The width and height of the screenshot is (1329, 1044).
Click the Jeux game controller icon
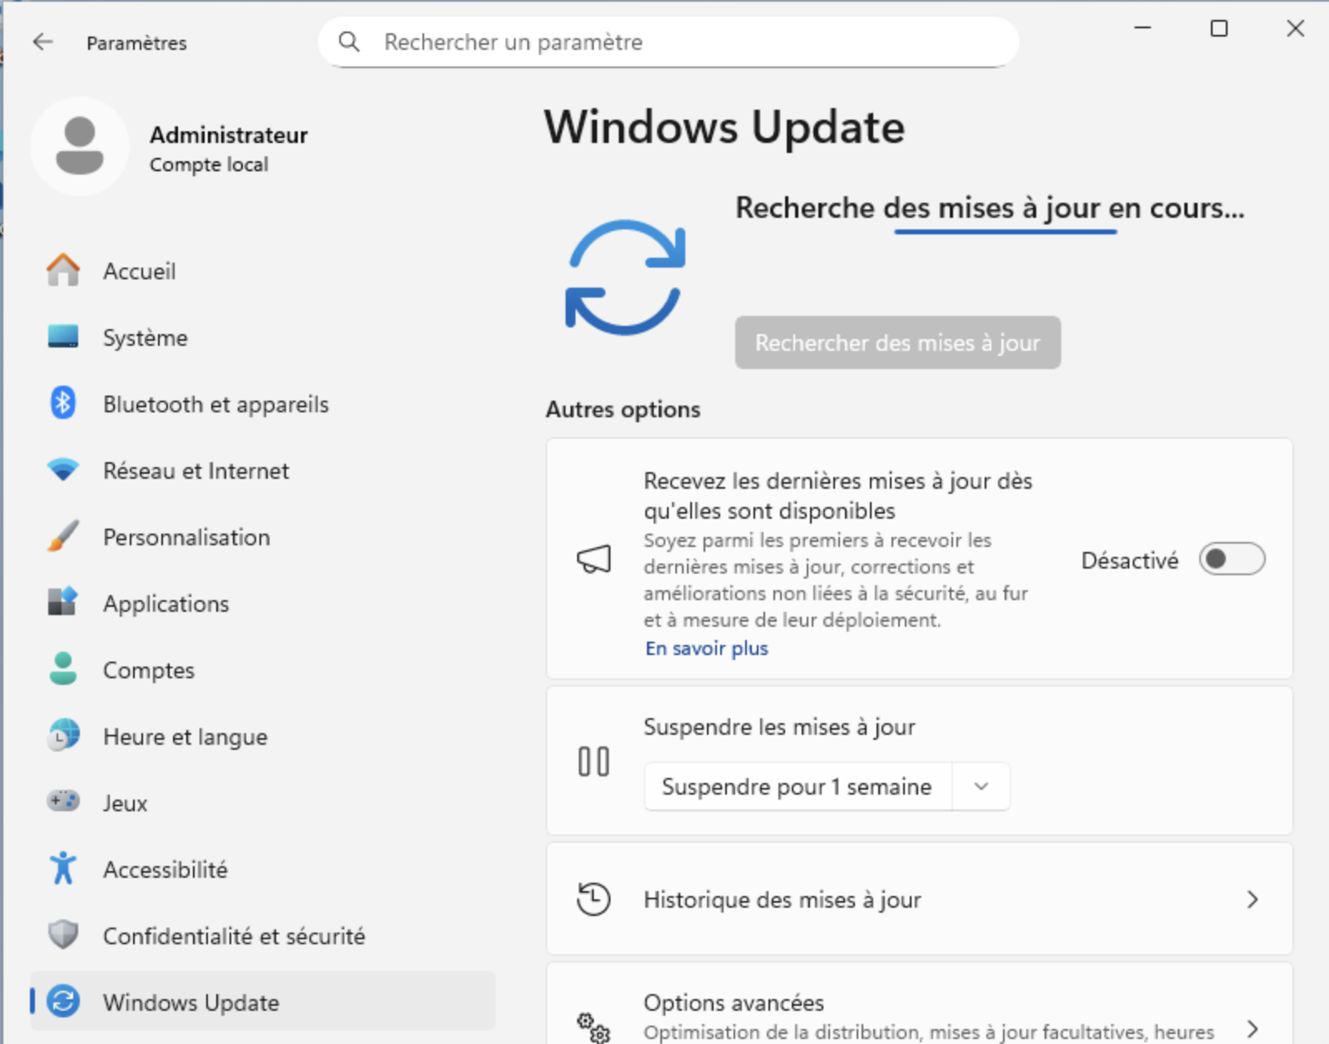(x=63, y=801)
